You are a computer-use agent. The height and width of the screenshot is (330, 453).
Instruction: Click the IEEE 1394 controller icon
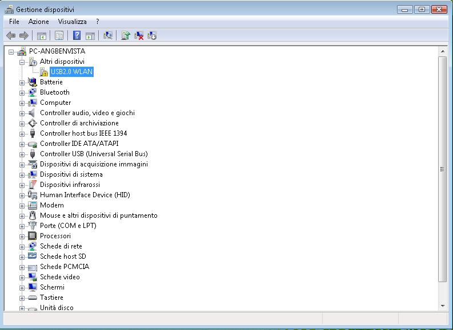(33, 133)
